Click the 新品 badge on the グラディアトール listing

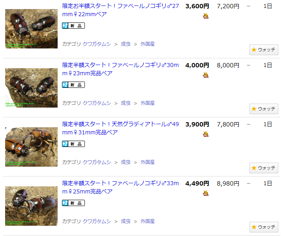tap(73, 144)
